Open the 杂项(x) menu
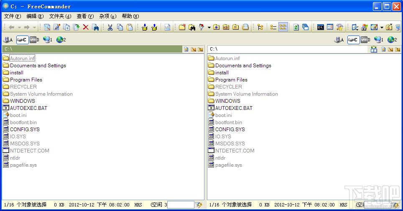The image size is (403, 211). pyautogui.click(x=108, y=16)
